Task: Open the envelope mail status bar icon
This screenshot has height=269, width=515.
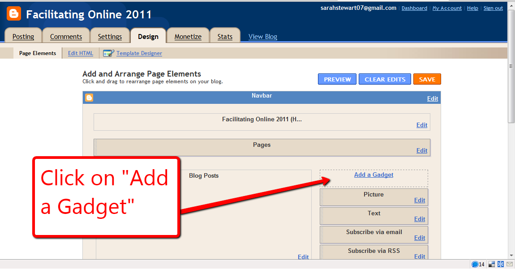Action: click(x=510, y=264)
